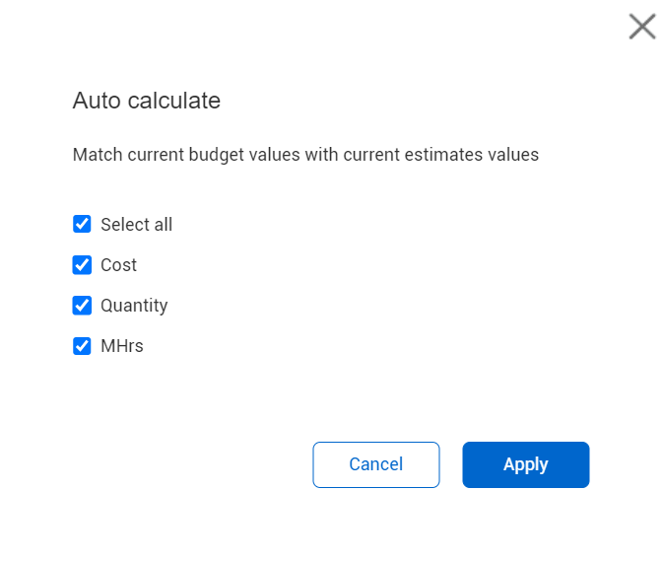Exclude Cost from auto calculation
This screenshot has width=663, height=561.
click(x=82, y=264)
